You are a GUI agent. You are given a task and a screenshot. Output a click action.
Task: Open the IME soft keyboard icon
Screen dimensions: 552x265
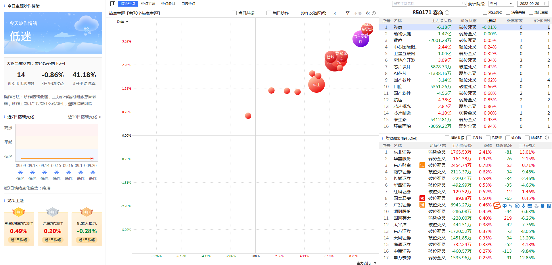click(530, 206)
